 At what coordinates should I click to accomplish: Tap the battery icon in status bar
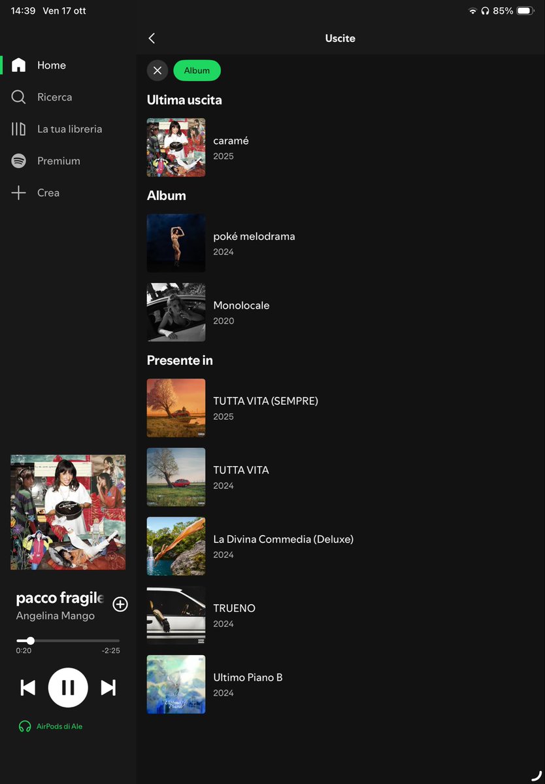(525, 10)
